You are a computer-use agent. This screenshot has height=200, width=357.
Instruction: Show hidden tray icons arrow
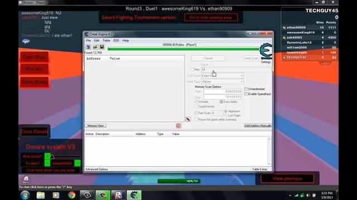pos(290,195)
